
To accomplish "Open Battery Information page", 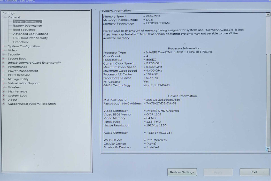I will pyautogui.click(x=27, y=26).
